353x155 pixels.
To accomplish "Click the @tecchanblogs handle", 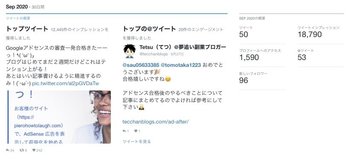I will point(154,54).
